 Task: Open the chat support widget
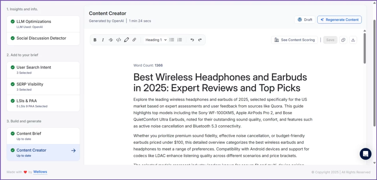(366, 154)
